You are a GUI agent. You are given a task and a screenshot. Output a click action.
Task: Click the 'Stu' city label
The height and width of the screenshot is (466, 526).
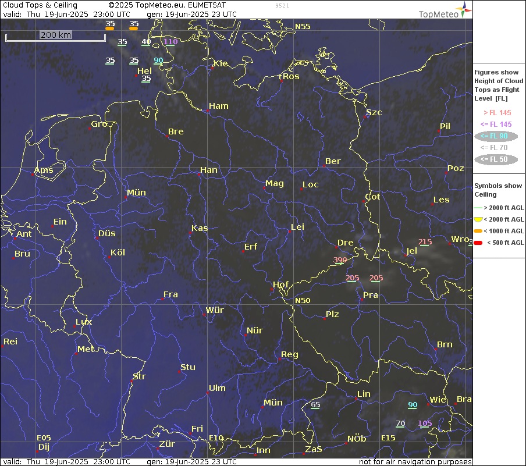pos(187,367)
